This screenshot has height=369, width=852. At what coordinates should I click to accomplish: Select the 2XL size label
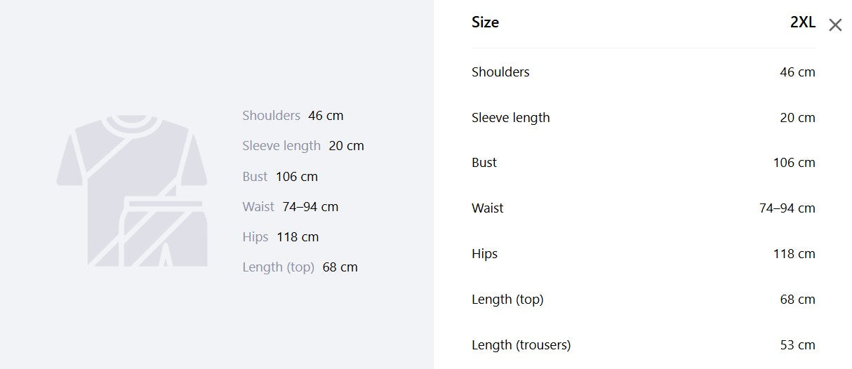click(x=802, y=22)
